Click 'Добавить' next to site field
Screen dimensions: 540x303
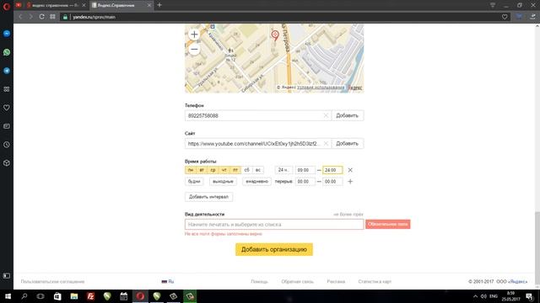tap(347, 143)
